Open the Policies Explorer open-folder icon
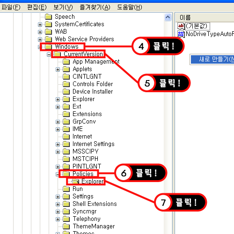This screenshot has width=234, height=234. (x=75, y=181)
